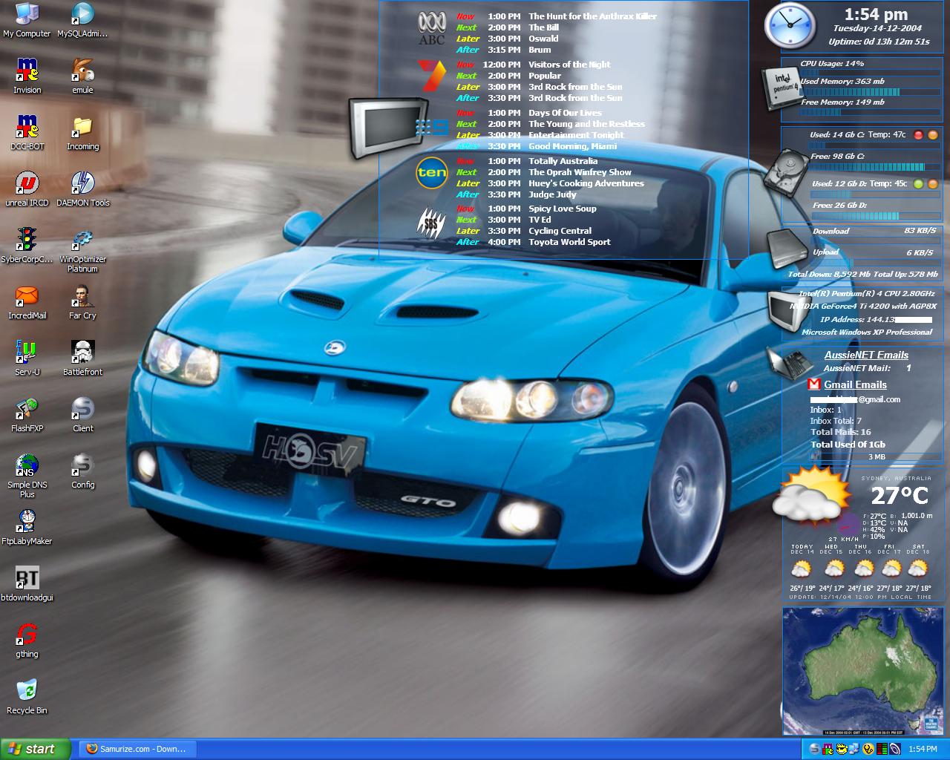The width and height of the screenshot is (950, 760).
Task: Click the taskbar clock showing 1:54 PM
Action: 923,749
